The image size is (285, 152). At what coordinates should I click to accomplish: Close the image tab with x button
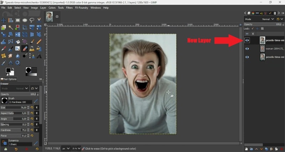pos(57,16)
